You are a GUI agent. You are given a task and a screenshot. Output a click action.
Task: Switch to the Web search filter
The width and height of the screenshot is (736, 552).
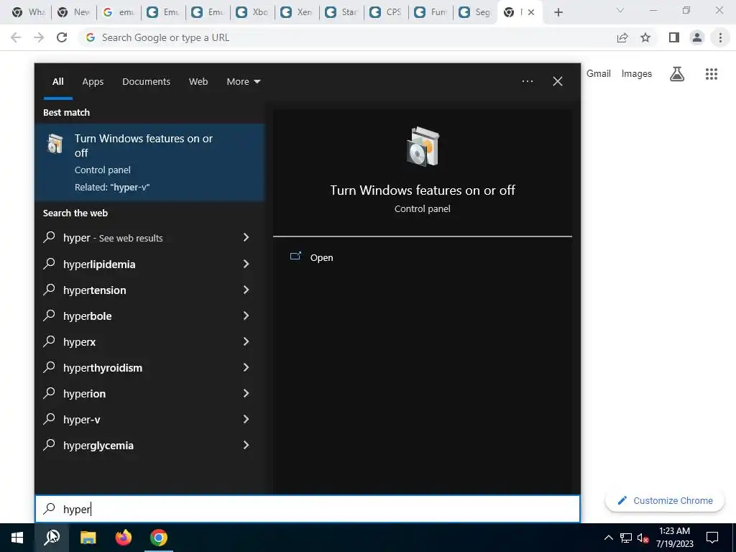coord(198,82)
